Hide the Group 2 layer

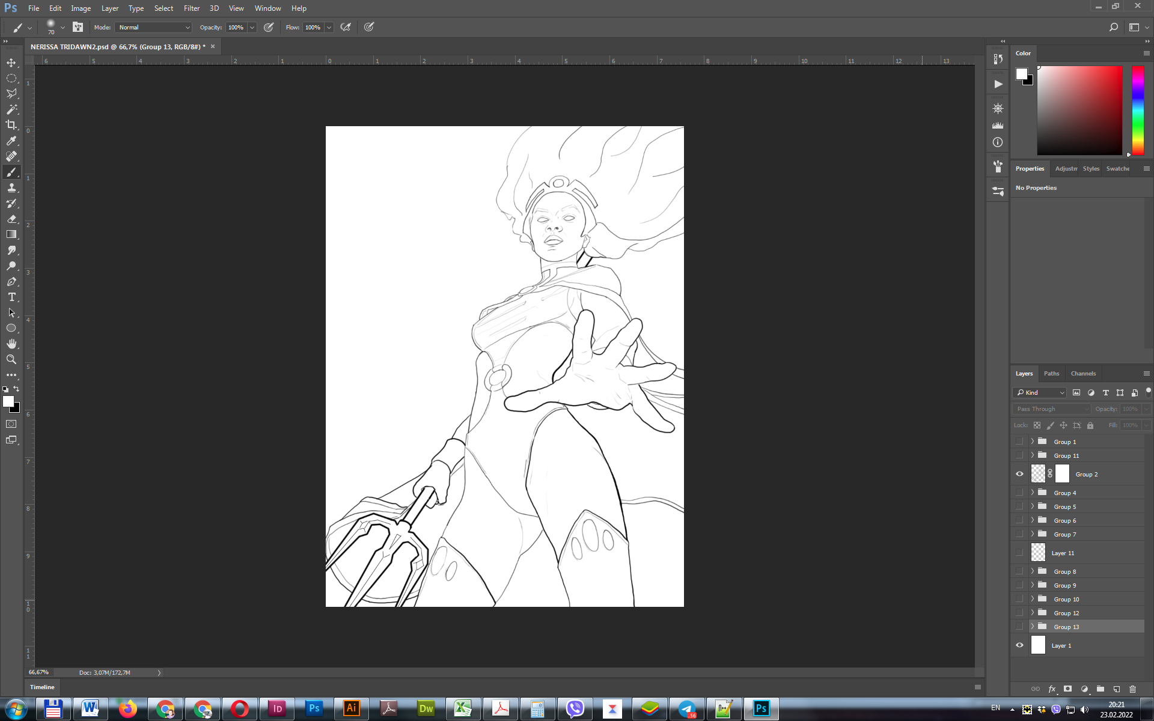[1019, 474]
